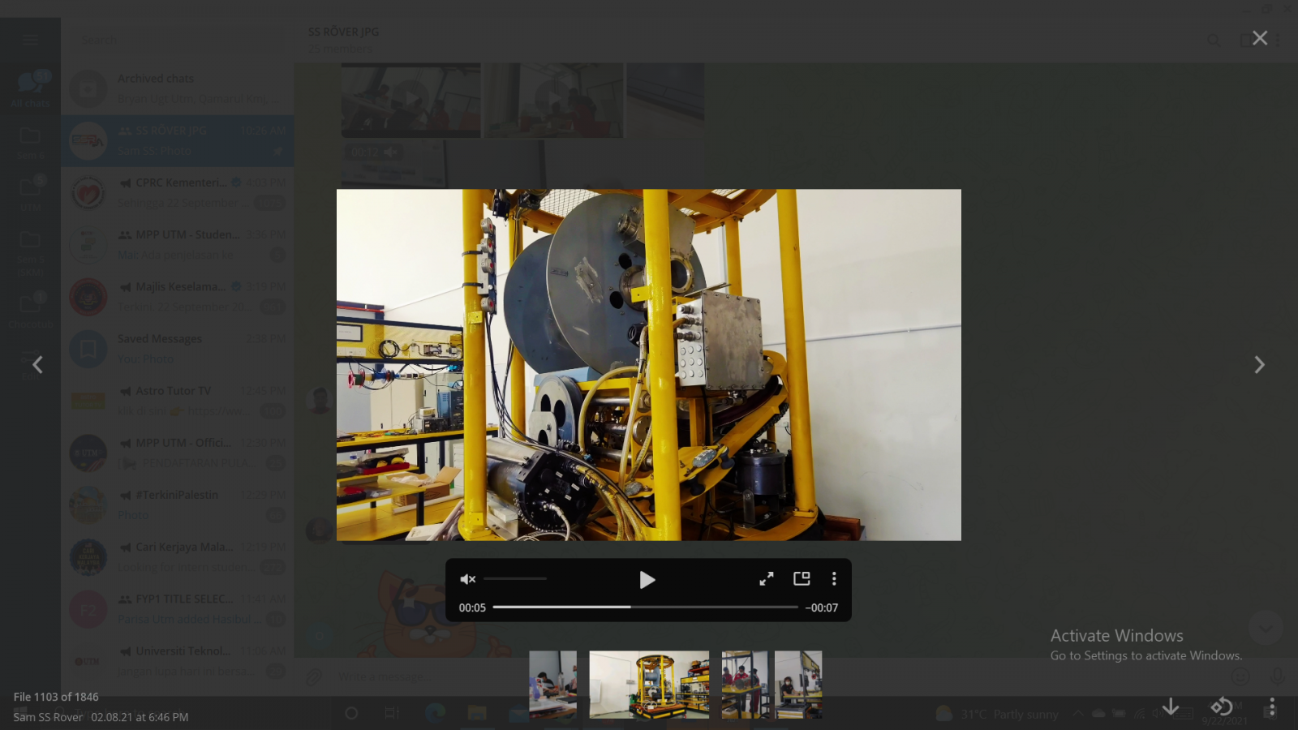Click the date 02.08.21 at 6:46 PM
This screenshot has height=730, width=1298.
coord(140,717)
